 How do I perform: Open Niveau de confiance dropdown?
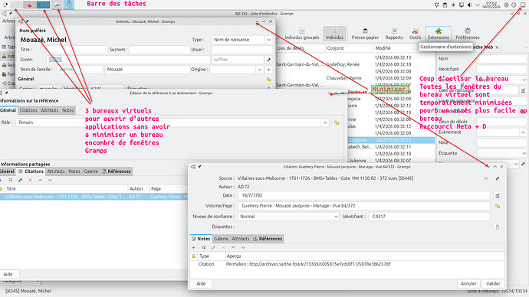288,217
